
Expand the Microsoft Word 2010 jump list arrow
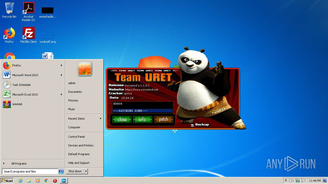61,75
